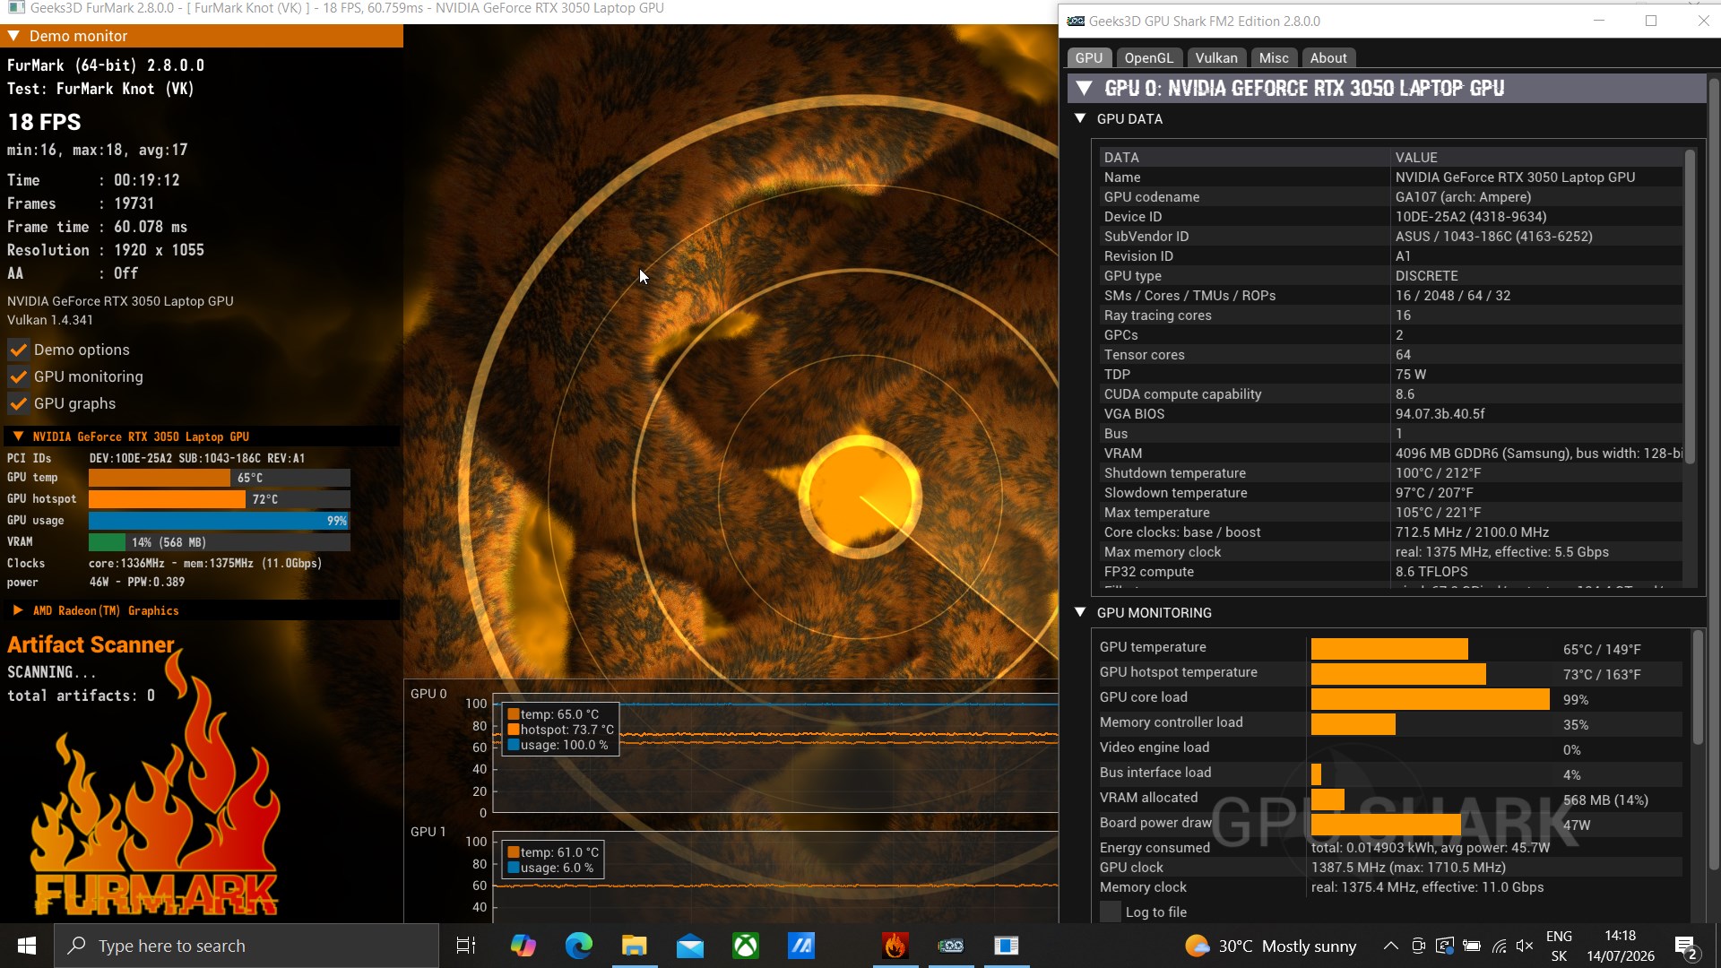
Task: Select the VALUE column header
Action: (x=1416, y=157)
